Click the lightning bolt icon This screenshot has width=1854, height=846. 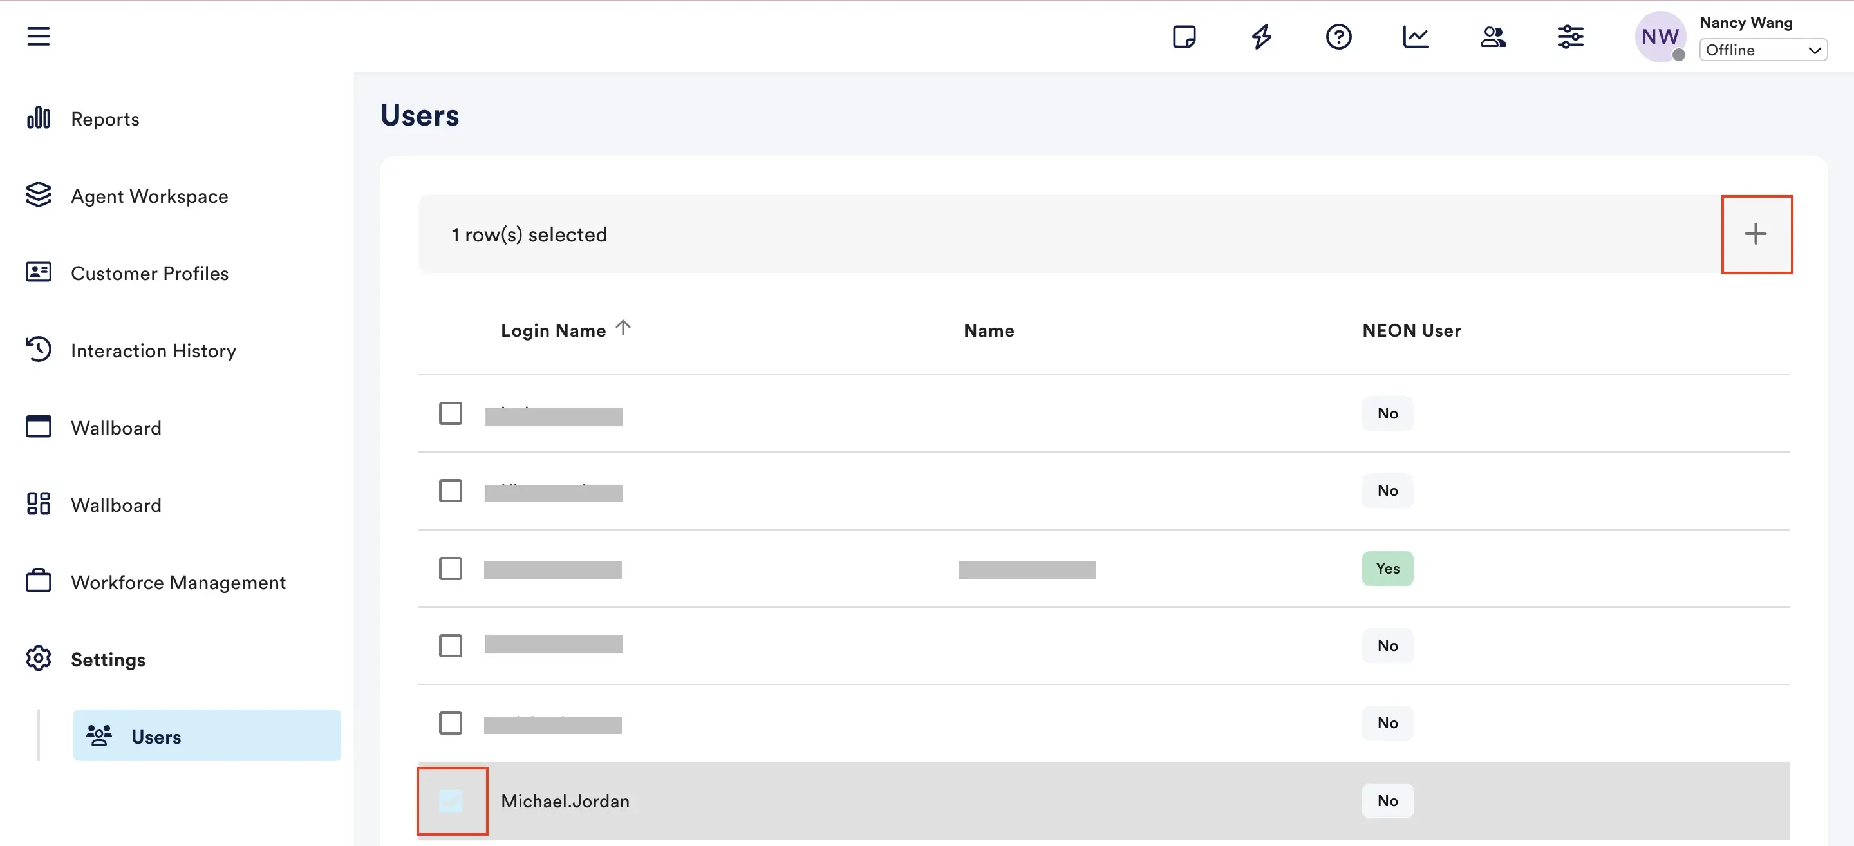1261,36
